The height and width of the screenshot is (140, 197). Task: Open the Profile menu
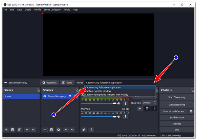[x=37, y=10]
